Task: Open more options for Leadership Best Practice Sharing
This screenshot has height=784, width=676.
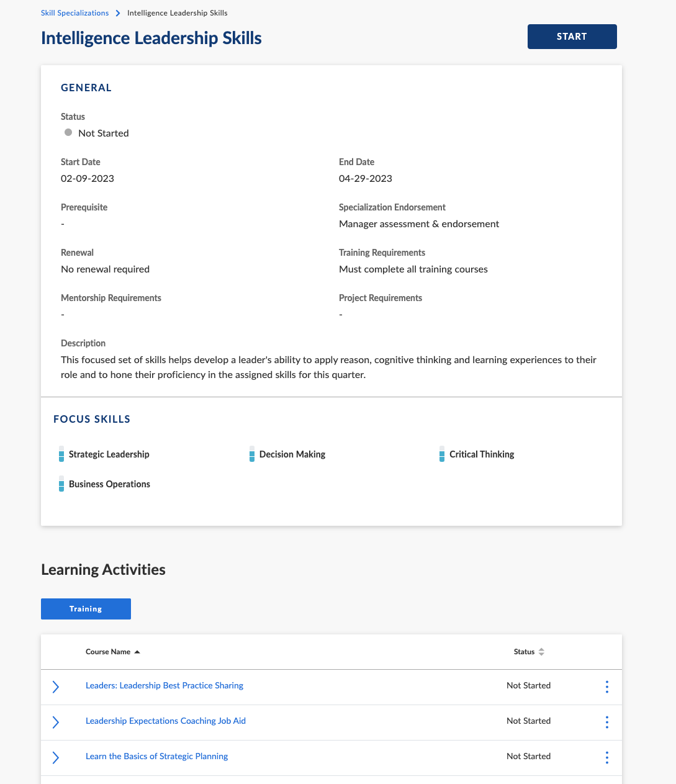Action: tap(606, 687)
